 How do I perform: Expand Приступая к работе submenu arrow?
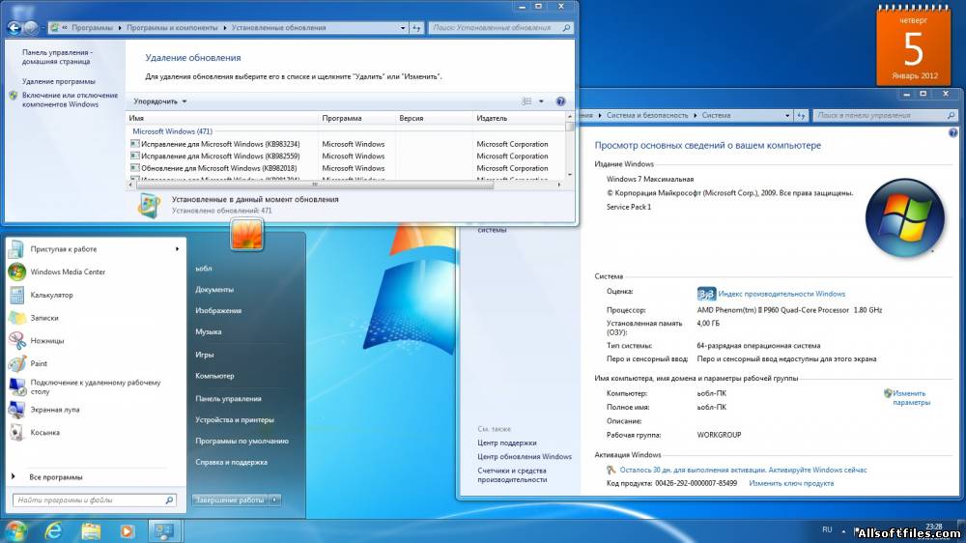point(178,249)
